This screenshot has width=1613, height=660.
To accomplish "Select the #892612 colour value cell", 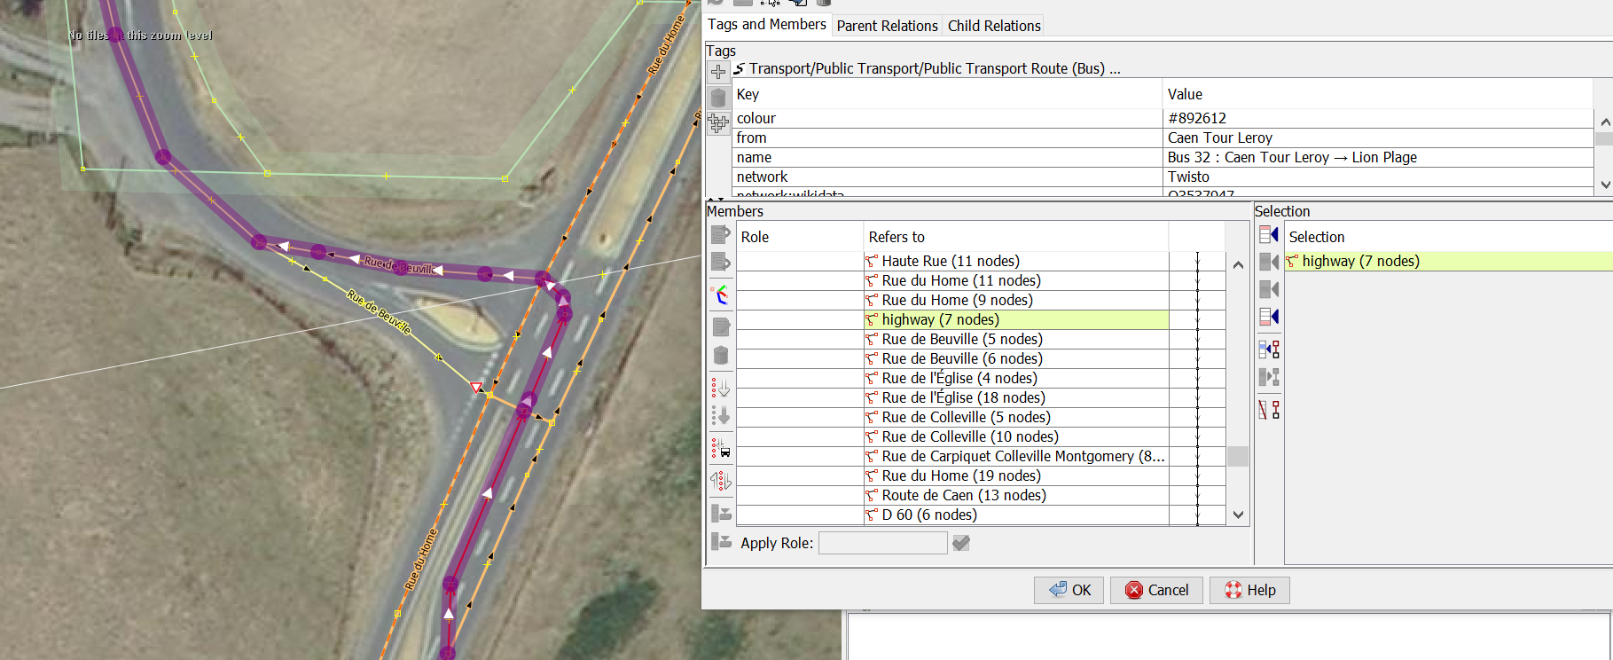I will click(x=1378, y=118).
